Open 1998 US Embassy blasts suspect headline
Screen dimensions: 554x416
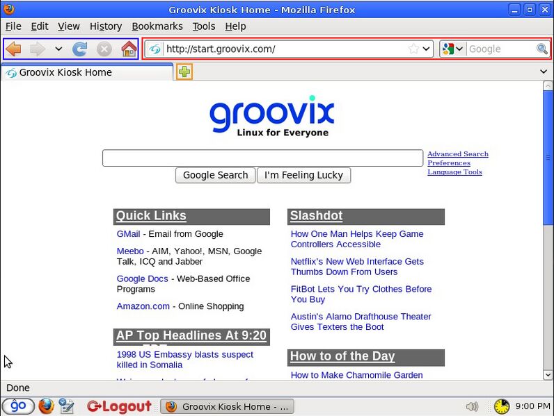(185, 360)
